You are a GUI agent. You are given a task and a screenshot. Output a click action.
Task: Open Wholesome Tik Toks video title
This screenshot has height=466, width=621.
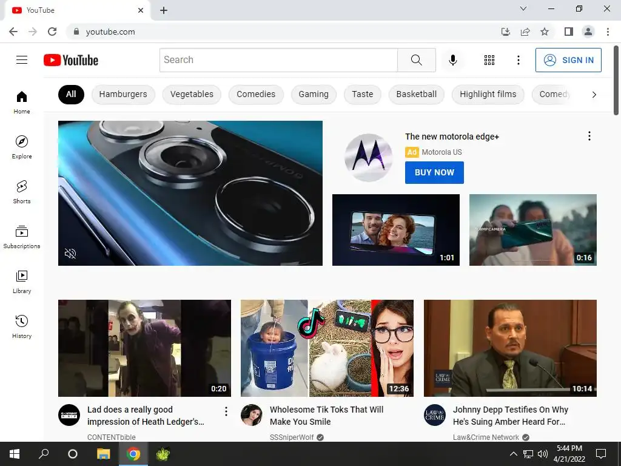(x=326, y=415)
